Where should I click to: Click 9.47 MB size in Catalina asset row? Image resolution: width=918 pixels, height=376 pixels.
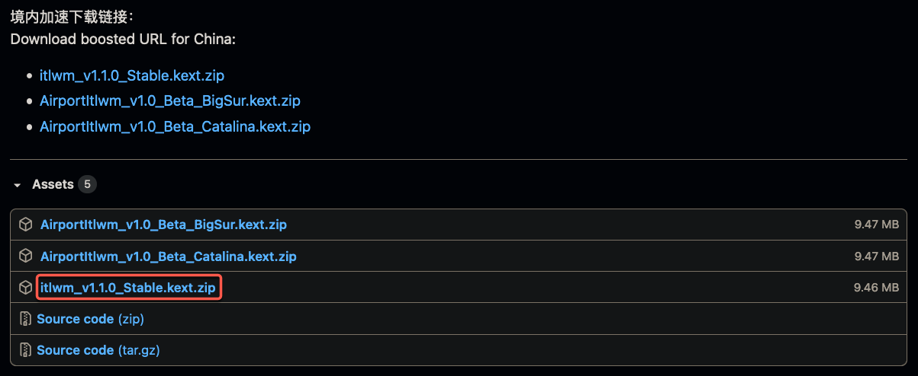(x=876, y=257)
